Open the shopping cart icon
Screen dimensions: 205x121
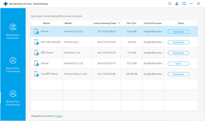click(x=169, y=4)
